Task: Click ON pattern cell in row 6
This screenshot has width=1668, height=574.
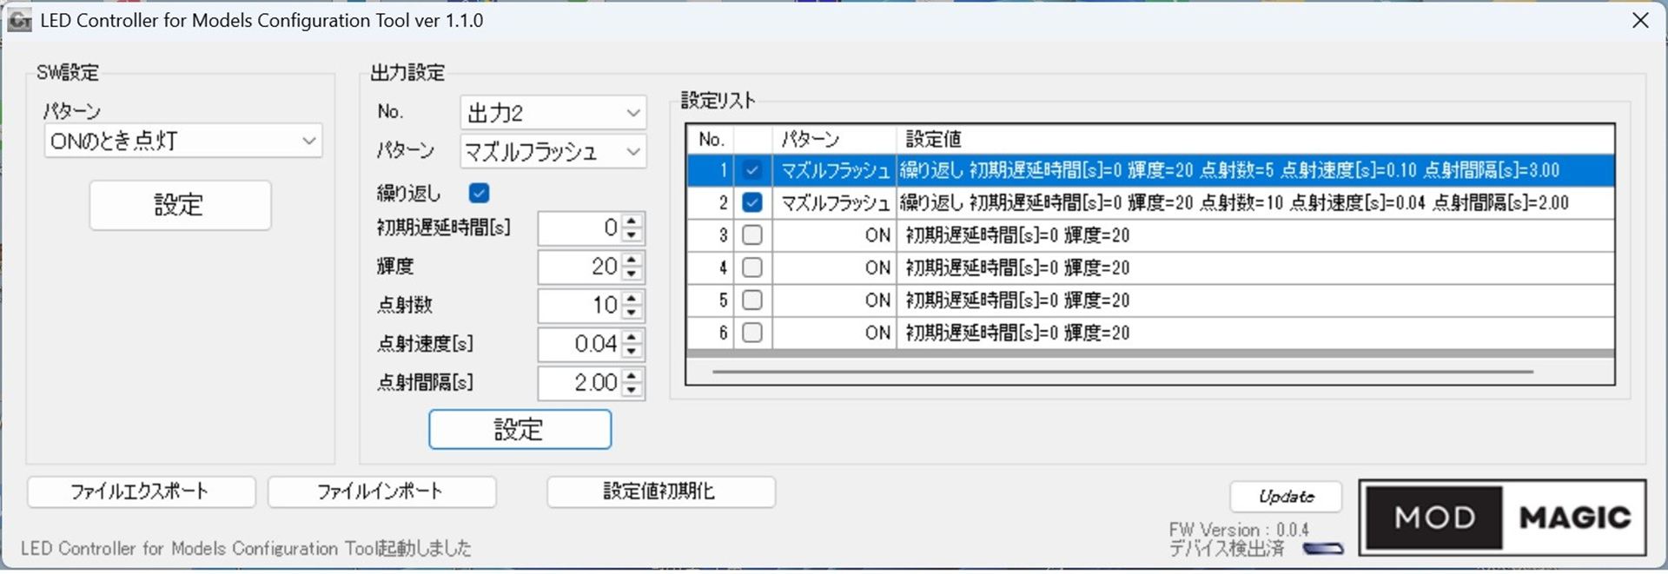Action: click(x=834, y=333)
